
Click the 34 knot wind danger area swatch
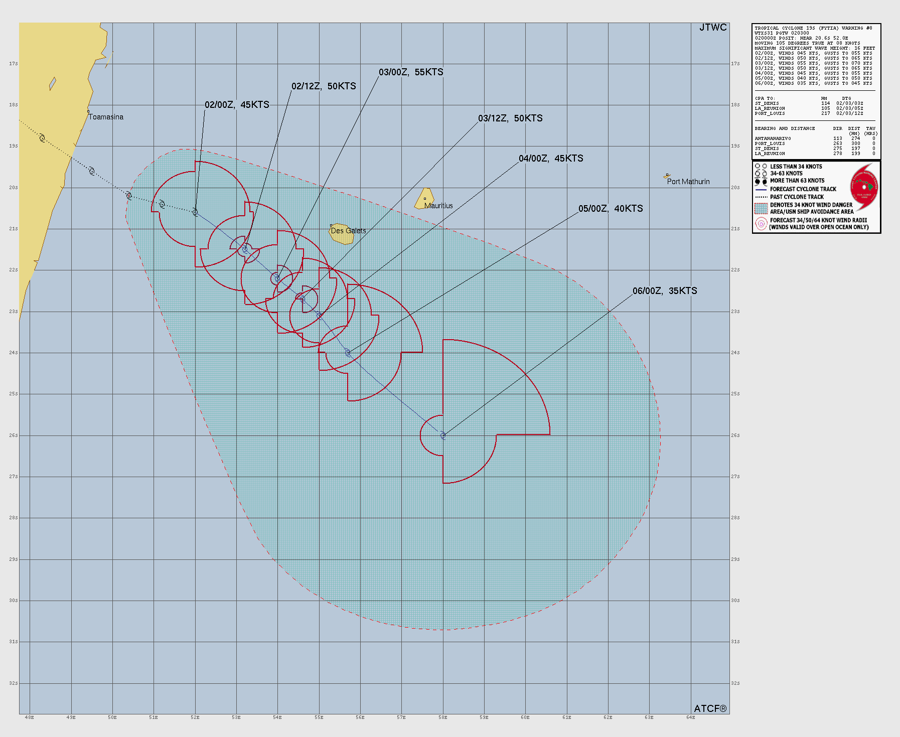tap(761, 208)
